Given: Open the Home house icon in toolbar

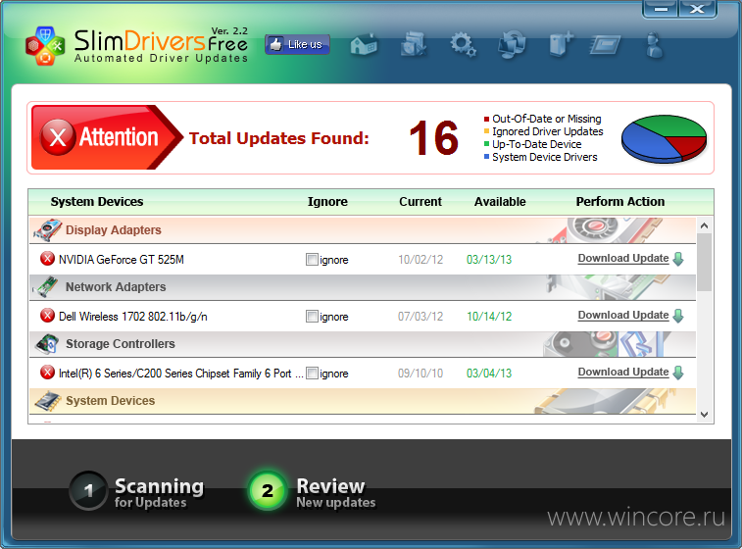Looking at the screenshot, I should (364, 44).
